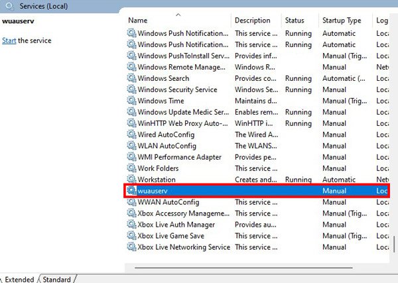Click gear icon of Xbox Live Auth Manager
This screenshot has height=283, width=398.
[131, 224]
